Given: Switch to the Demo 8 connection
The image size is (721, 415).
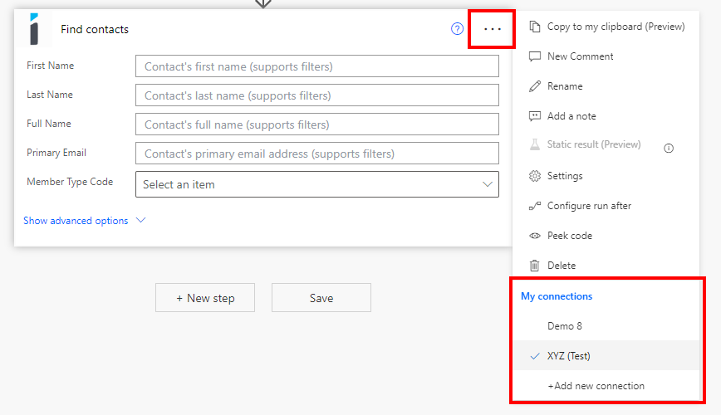Looking at the screenshot, I should pyautogui.click(x=565, y=326).
